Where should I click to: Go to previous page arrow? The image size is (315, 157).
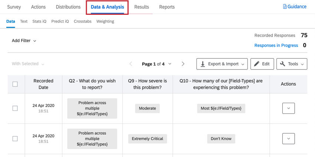[x=131, y=64]
